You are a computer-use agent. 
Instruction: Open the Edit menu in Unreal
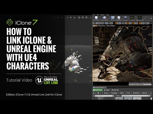[x=98, y=15]
